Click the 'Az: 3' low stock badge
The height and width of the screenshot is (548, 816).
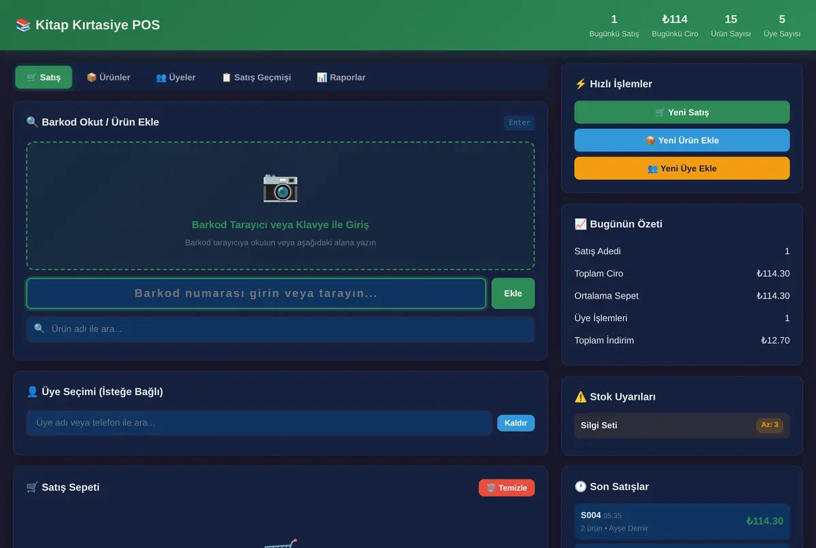click(x=770, y=425)
